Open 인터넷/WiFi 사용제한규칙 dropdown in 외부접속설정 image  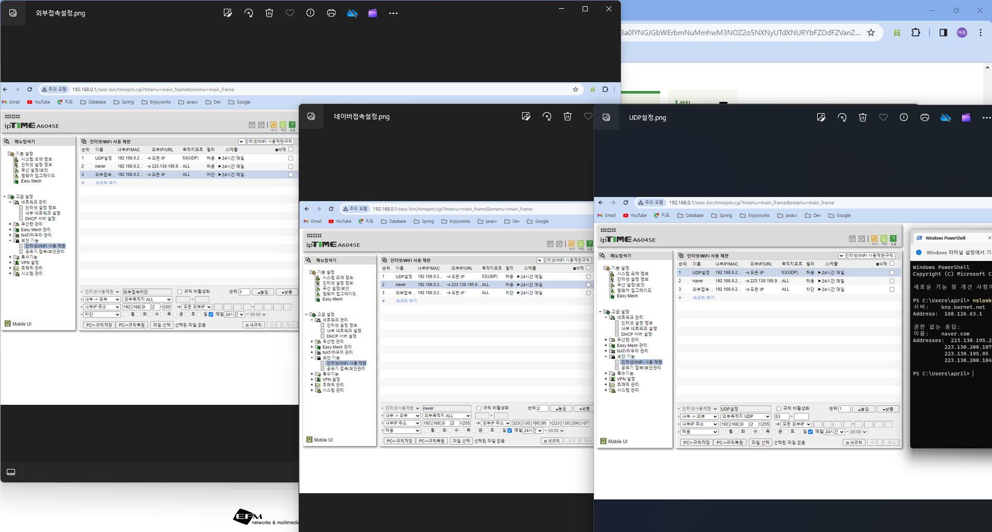click(x=266, y=141)
